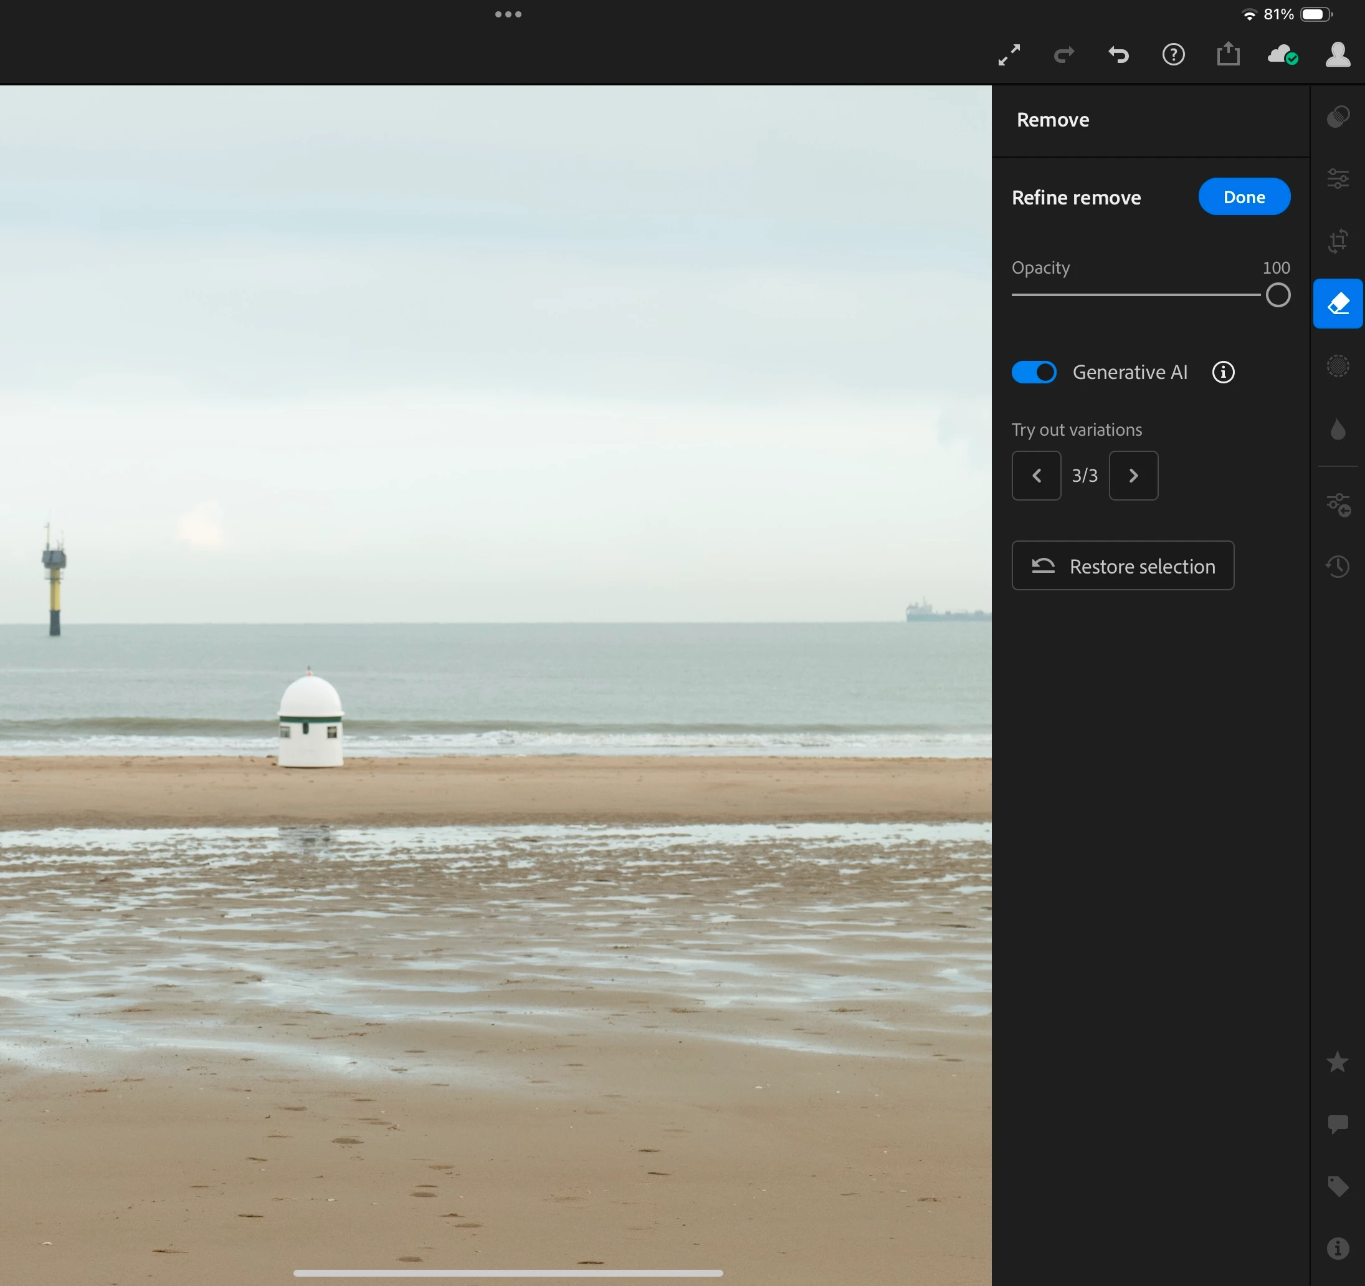Select the Remove eraser tool

[1338, 304]
